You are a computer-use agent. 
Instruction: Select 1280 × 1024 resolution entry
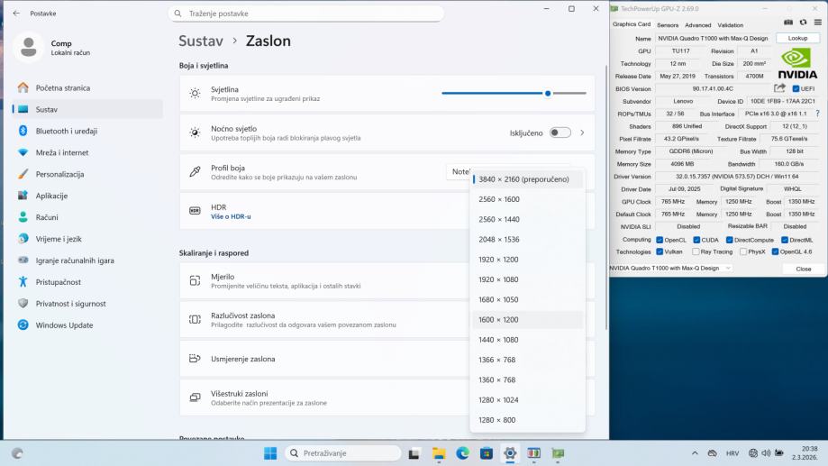[528, 400]
